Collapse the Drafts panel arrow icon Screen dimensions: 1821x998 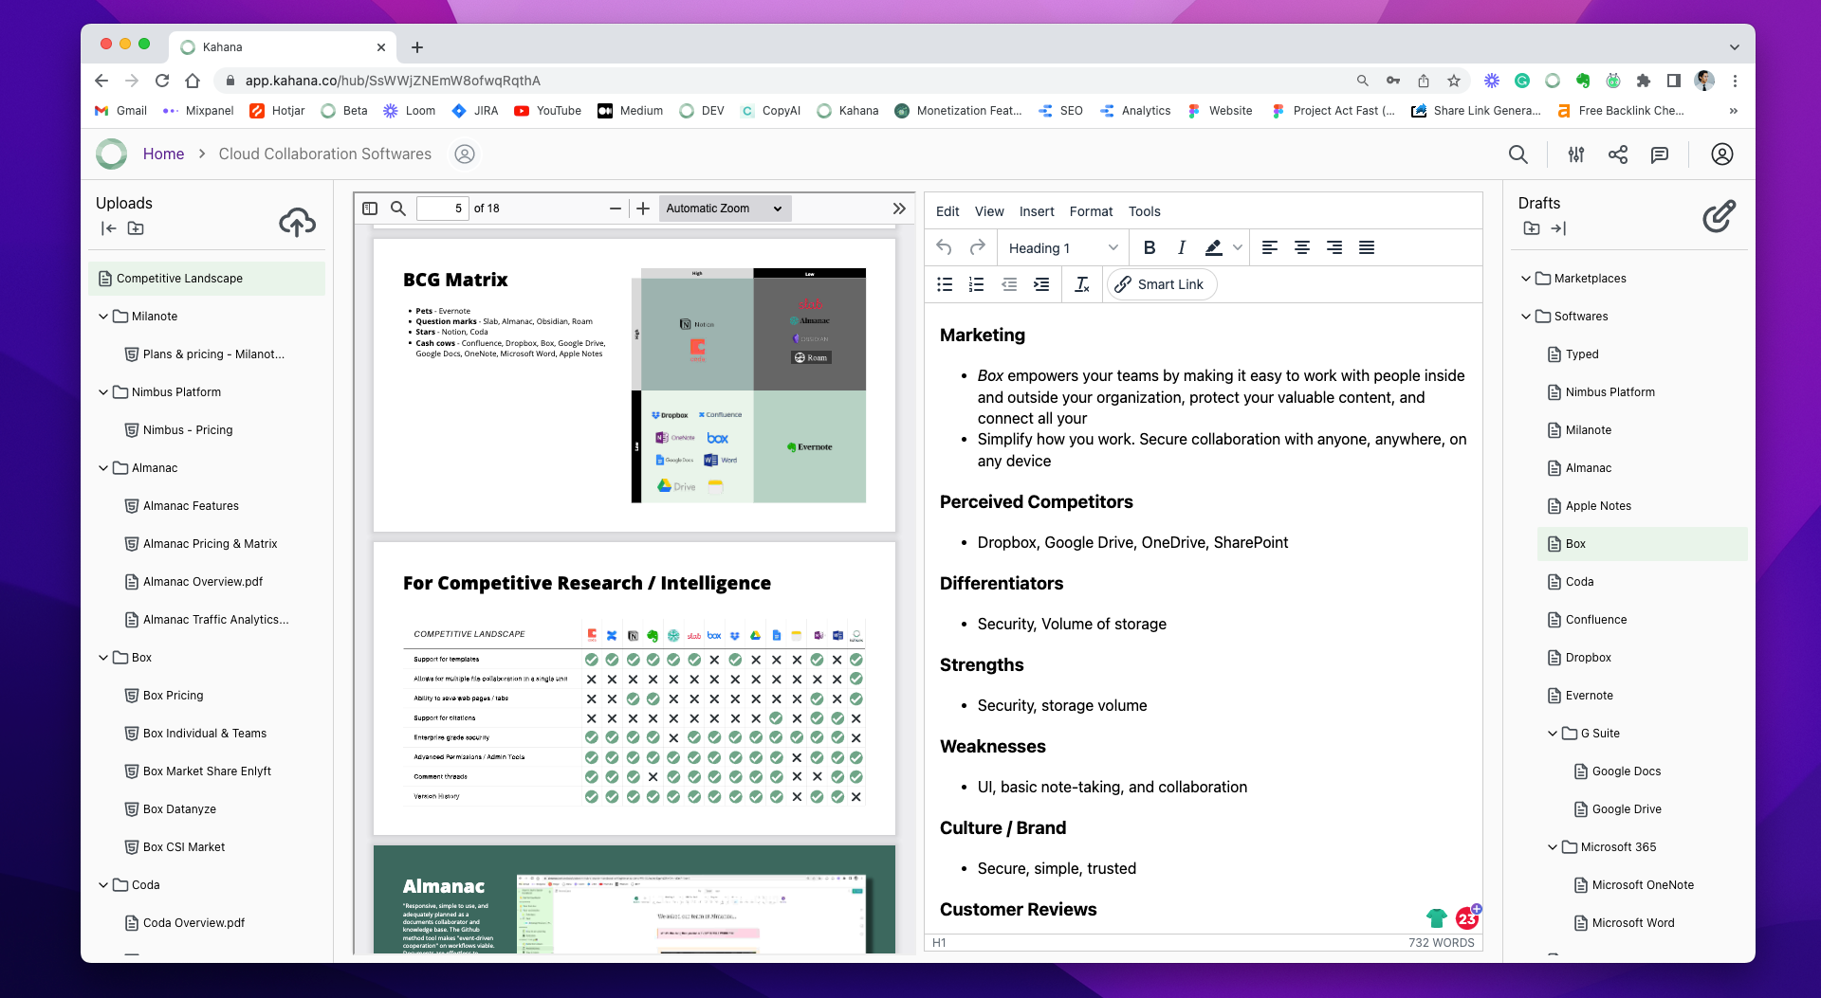tap(1558, 228)
